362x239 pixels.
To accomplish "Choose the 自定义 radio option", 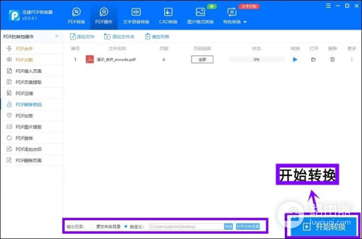I will [126, 226].
